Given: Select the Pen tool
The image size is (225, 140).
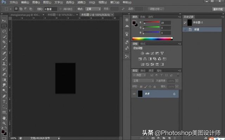Looking at the screenshot, I should 4,96.
